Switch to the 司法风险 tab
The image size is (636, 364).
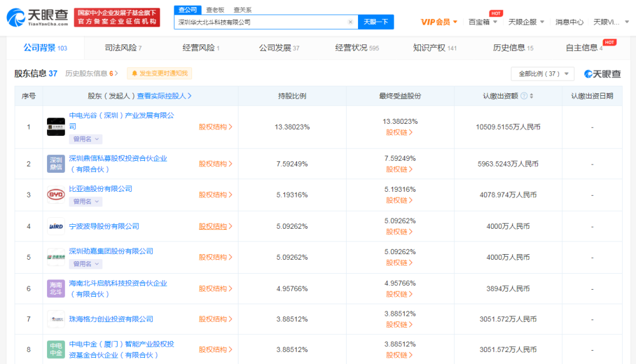pyautogui.click(x=123, y=48)
